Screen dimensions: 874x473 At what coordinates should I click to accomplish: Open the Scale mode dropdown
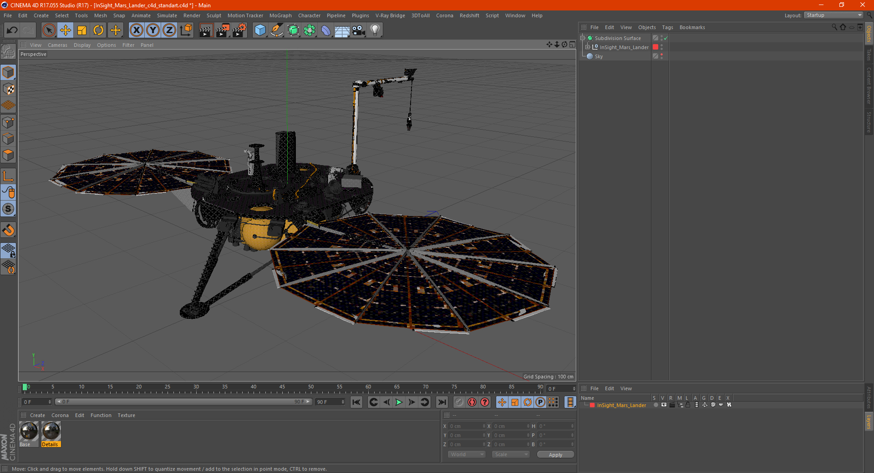pyautogui.click(x=511, y=454)
